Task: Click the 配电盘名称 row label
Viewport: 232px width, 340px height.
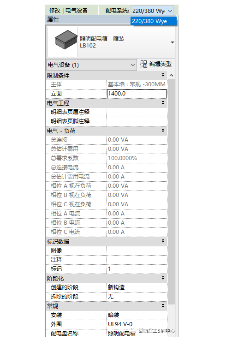Action: (x=65, y=333)
